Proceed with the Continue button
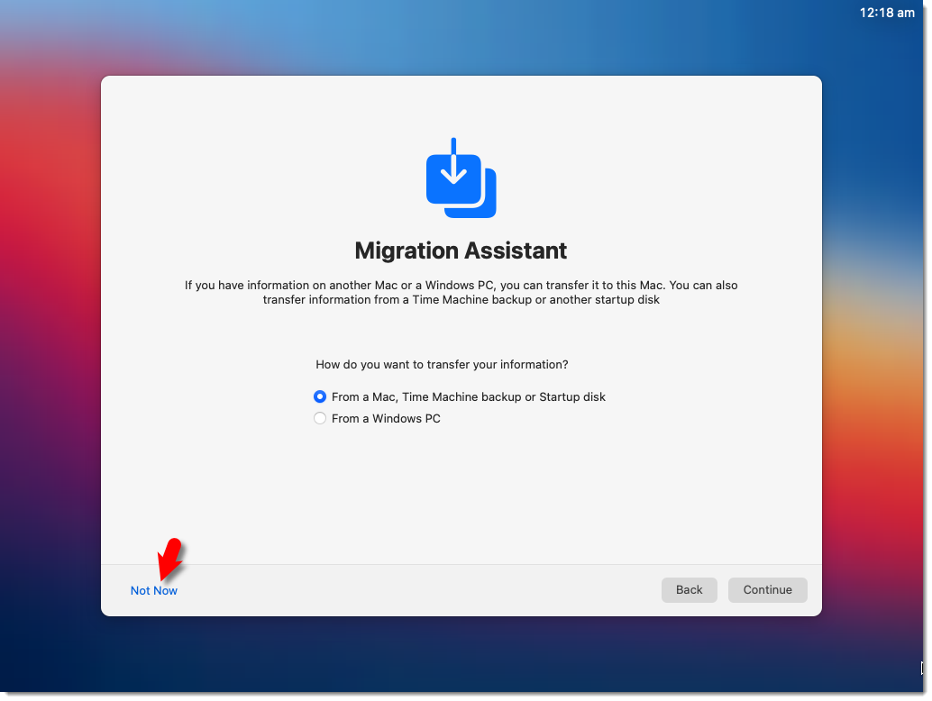This screenshot has height=701, width=932. [767, 590]
